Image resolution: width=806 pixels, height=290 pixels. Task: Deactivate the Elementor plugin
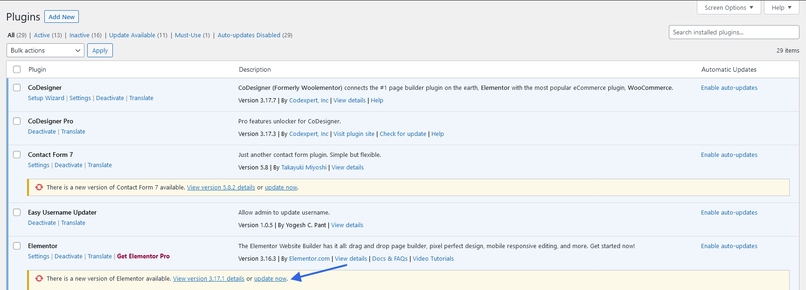click(x=69, y=256)
